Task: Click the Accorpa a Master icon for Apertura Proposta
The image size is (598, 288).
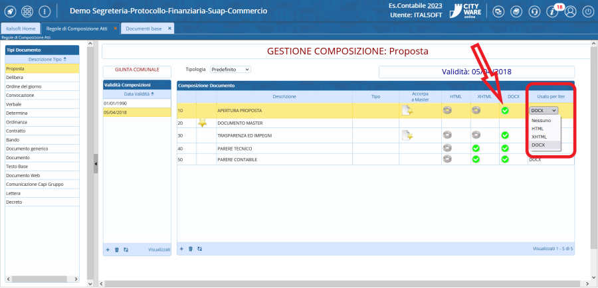Action: (407, 110)
